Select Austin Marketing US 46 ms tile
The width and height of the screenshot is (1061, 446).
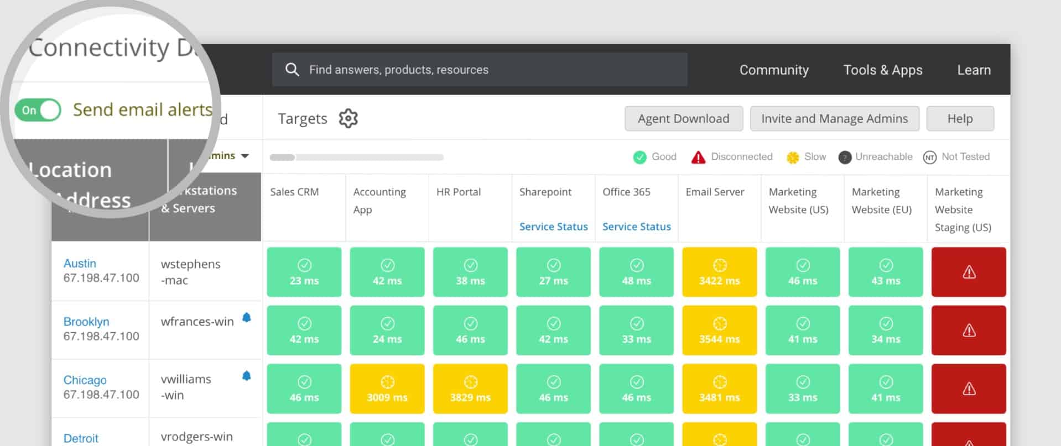click(803, 272)
